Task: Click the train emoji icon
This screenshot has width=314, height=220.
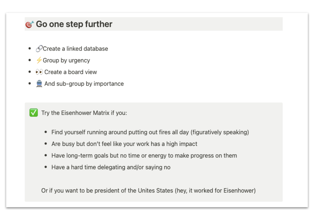Action: [x=39, y=83]
